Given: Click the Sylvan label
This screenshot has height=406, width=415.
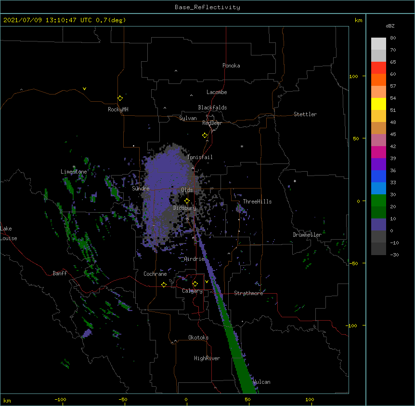Looking at the screenshot, I should [x=188, y=118].
